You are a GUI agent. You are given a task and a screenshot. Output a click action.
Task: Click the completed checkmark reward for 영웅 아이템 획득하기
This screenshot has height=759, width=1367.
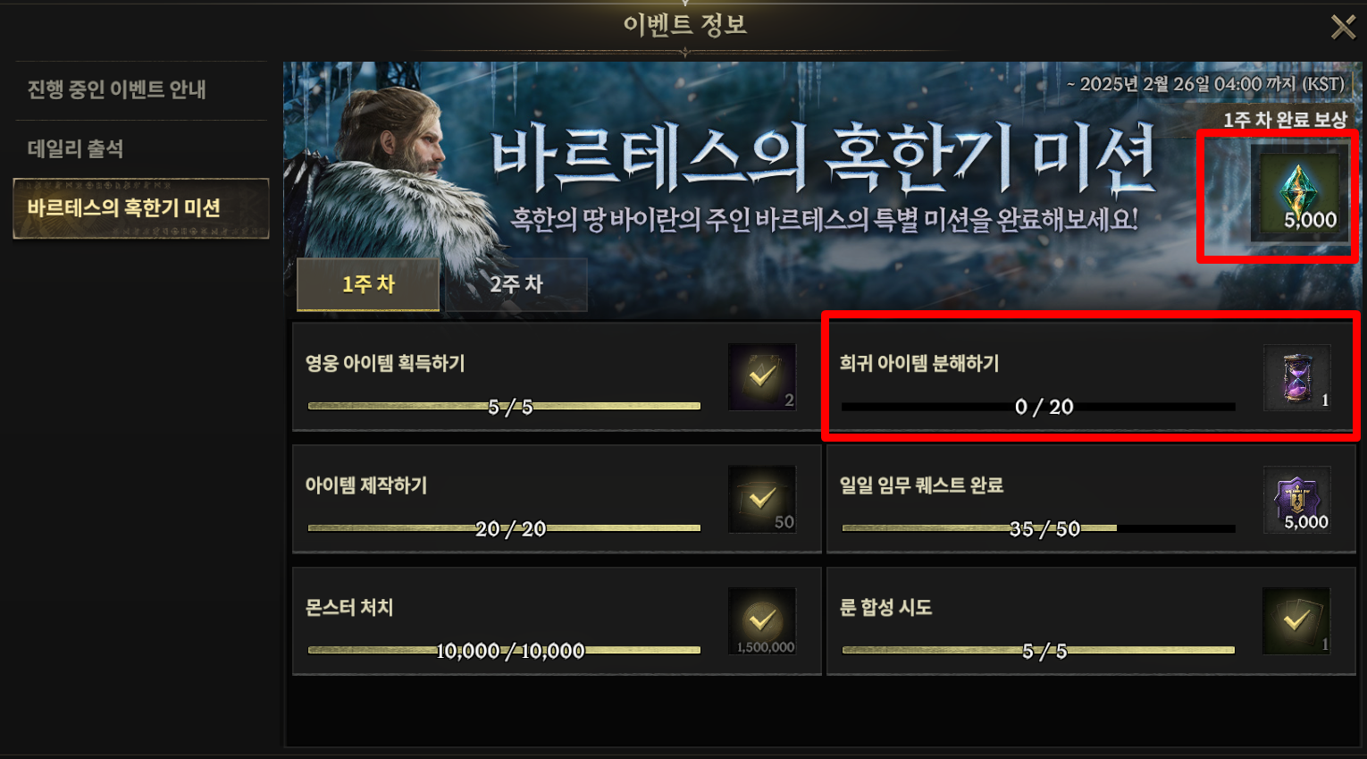[x=762, y=377]
